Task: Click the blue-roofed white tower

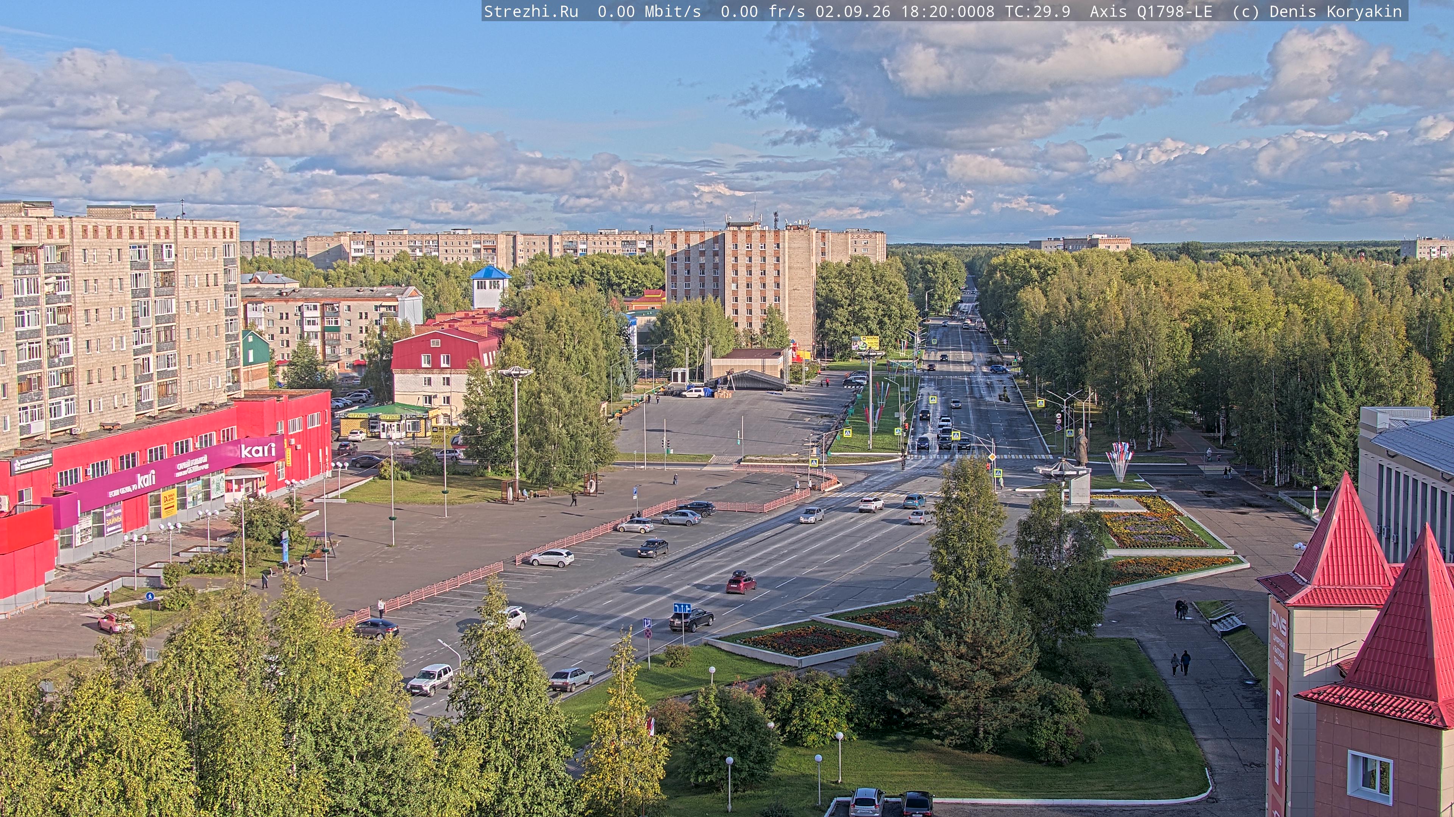Action: tap(490, 287)
